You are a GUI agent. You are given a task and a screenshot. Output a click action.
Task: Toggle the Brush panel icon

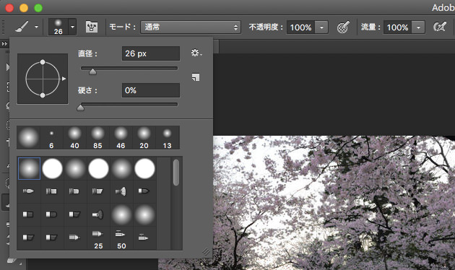click(92, 27)
